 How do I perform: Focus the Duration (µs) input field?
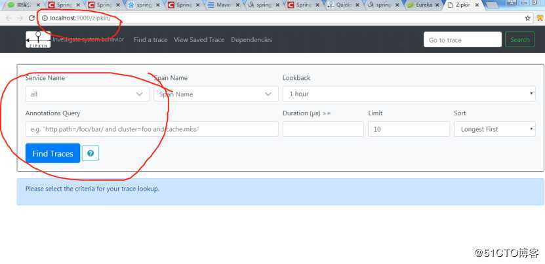323,129
